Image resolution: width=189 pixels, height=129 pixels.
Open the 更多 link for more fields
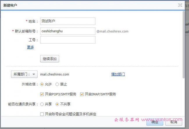coord(31,47)
